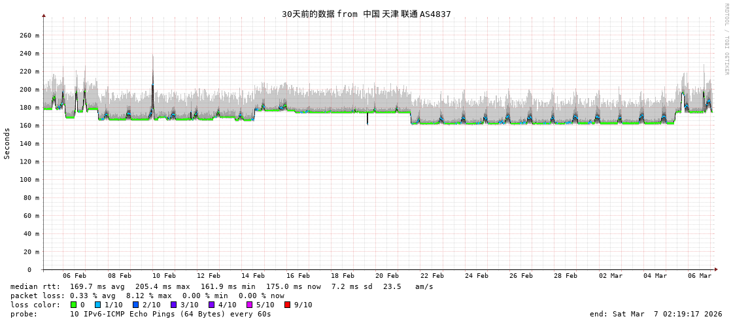The height and width of the screenshot is (323, 733).
Task: Select the violet 4/10 loss swatch
Action: pos(211,305)
